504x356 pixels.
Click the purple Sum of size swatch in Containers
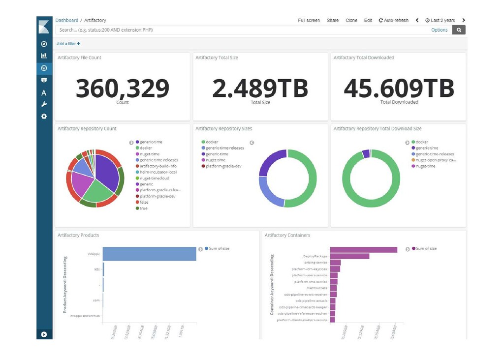click(x=413, y=248)
